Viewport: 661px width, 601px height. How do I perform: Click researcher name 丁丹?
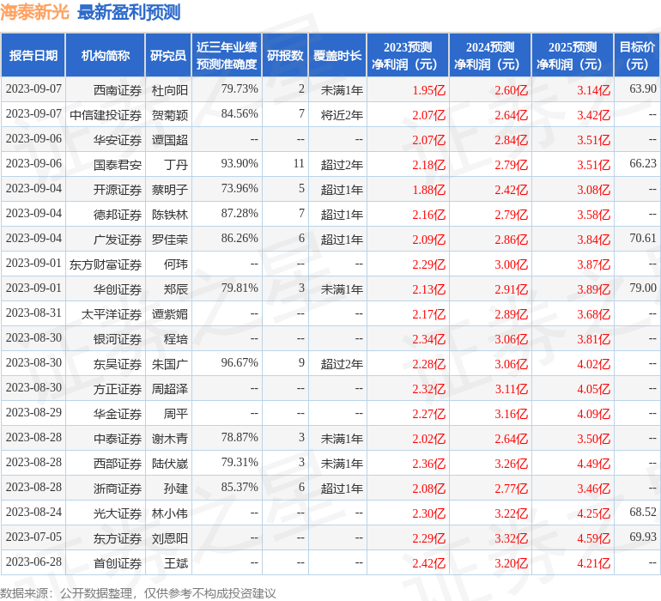(176, 165)
